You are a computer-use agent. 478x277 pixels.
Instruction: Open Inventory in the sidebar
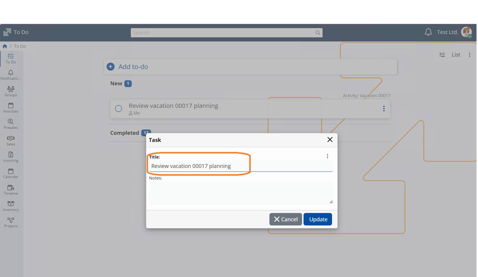[x=11, y=206]
